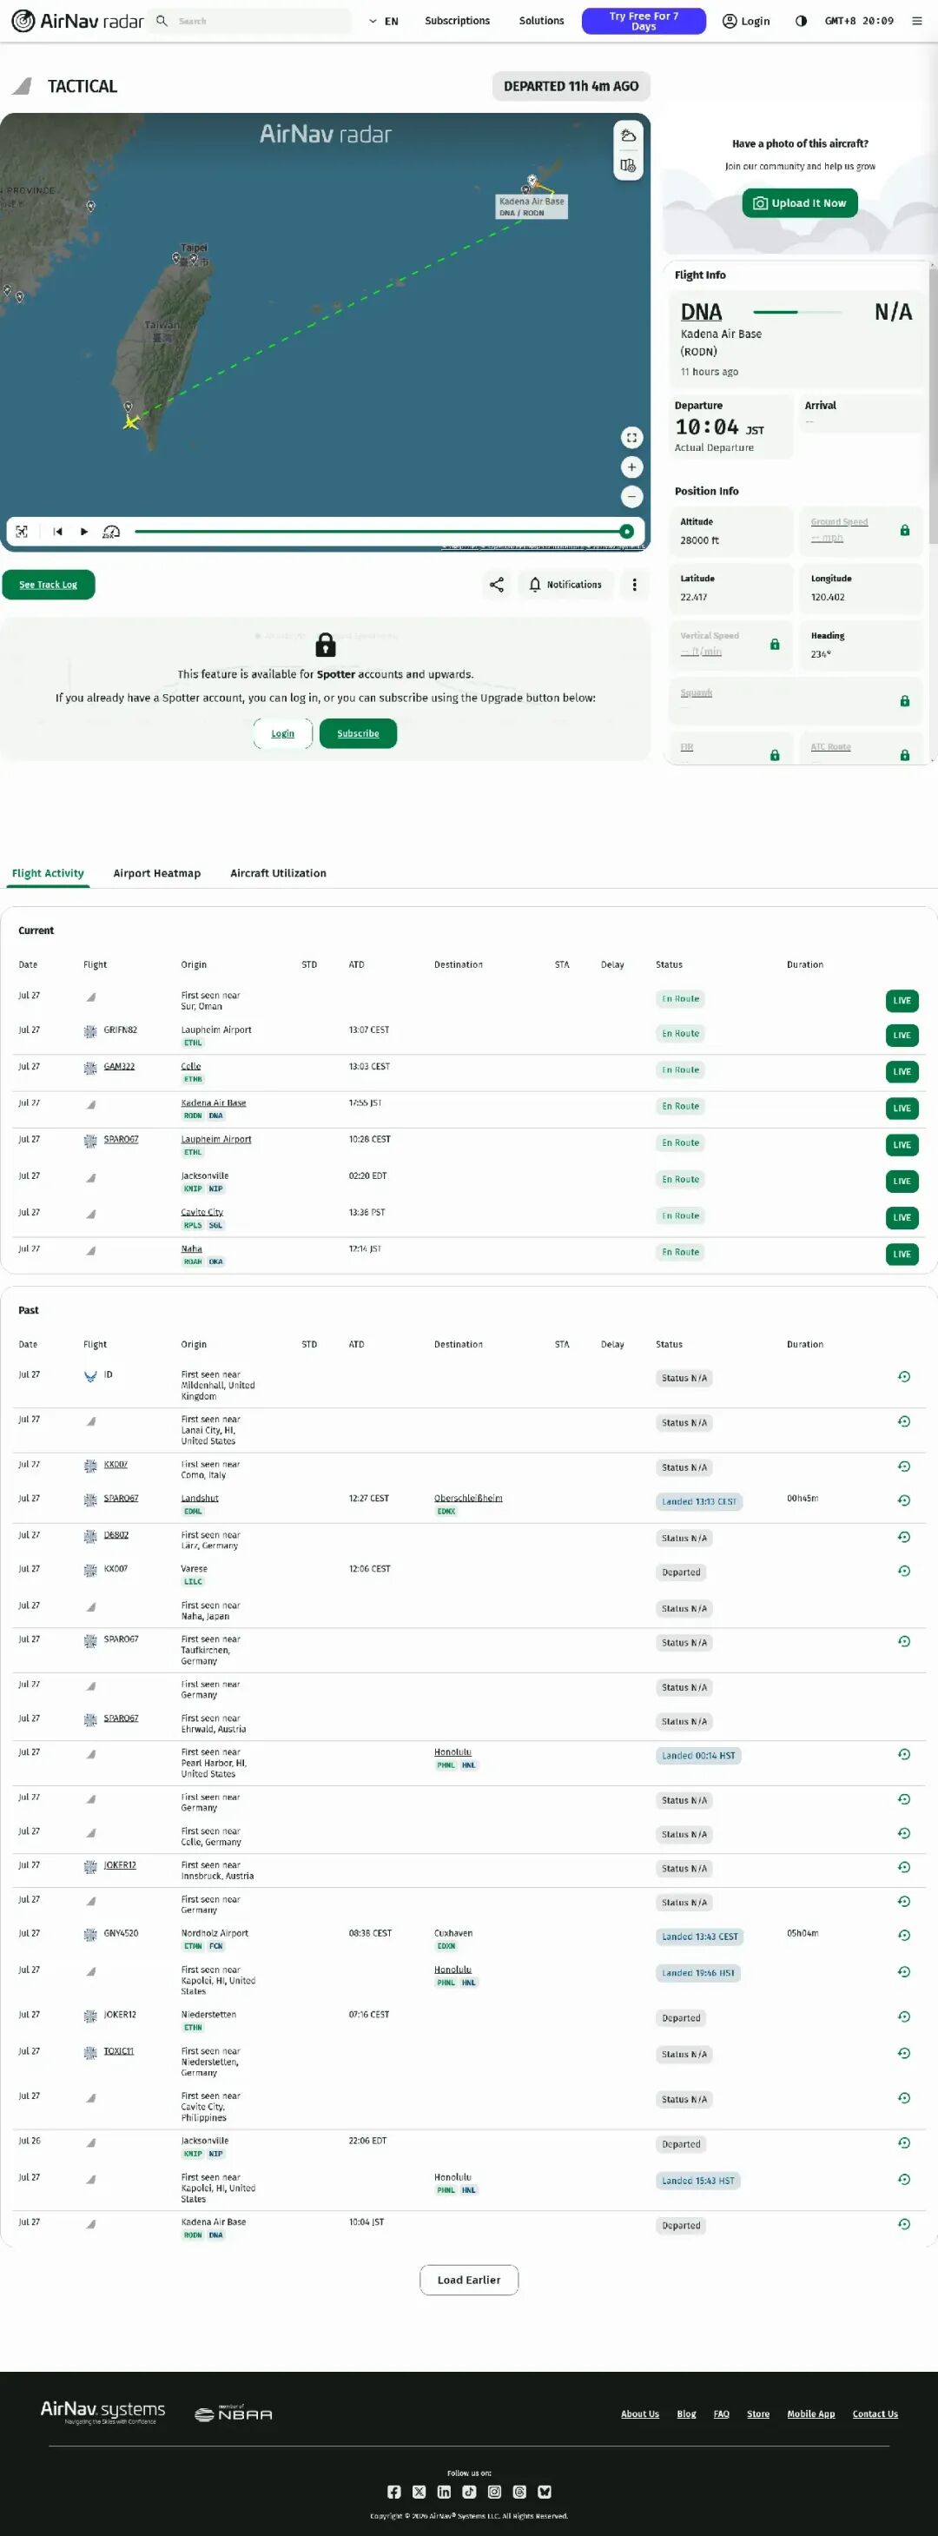Skip playback to the start
This screenshot has width=938, height=2536.
[58, 532]
